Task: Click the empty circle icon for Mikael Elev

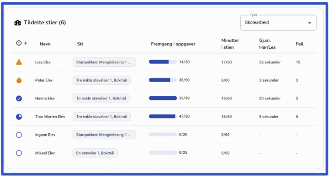Action: pos(19,153)
